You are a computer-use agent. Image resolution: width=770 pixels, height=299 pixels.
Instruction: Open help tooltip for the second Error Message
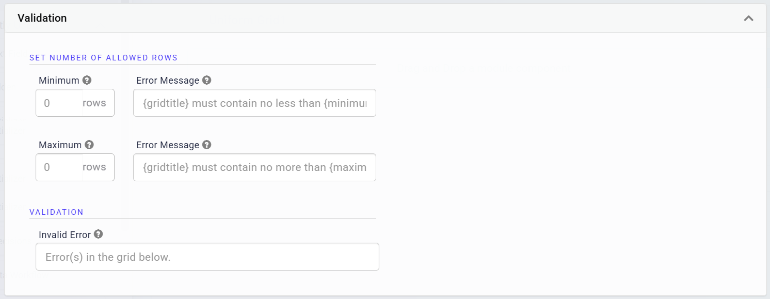[207, 145]
